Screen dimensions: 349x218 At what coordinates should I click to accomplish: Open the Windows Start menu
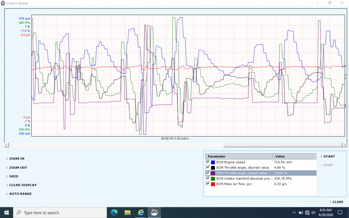click(x=6, y=212)
